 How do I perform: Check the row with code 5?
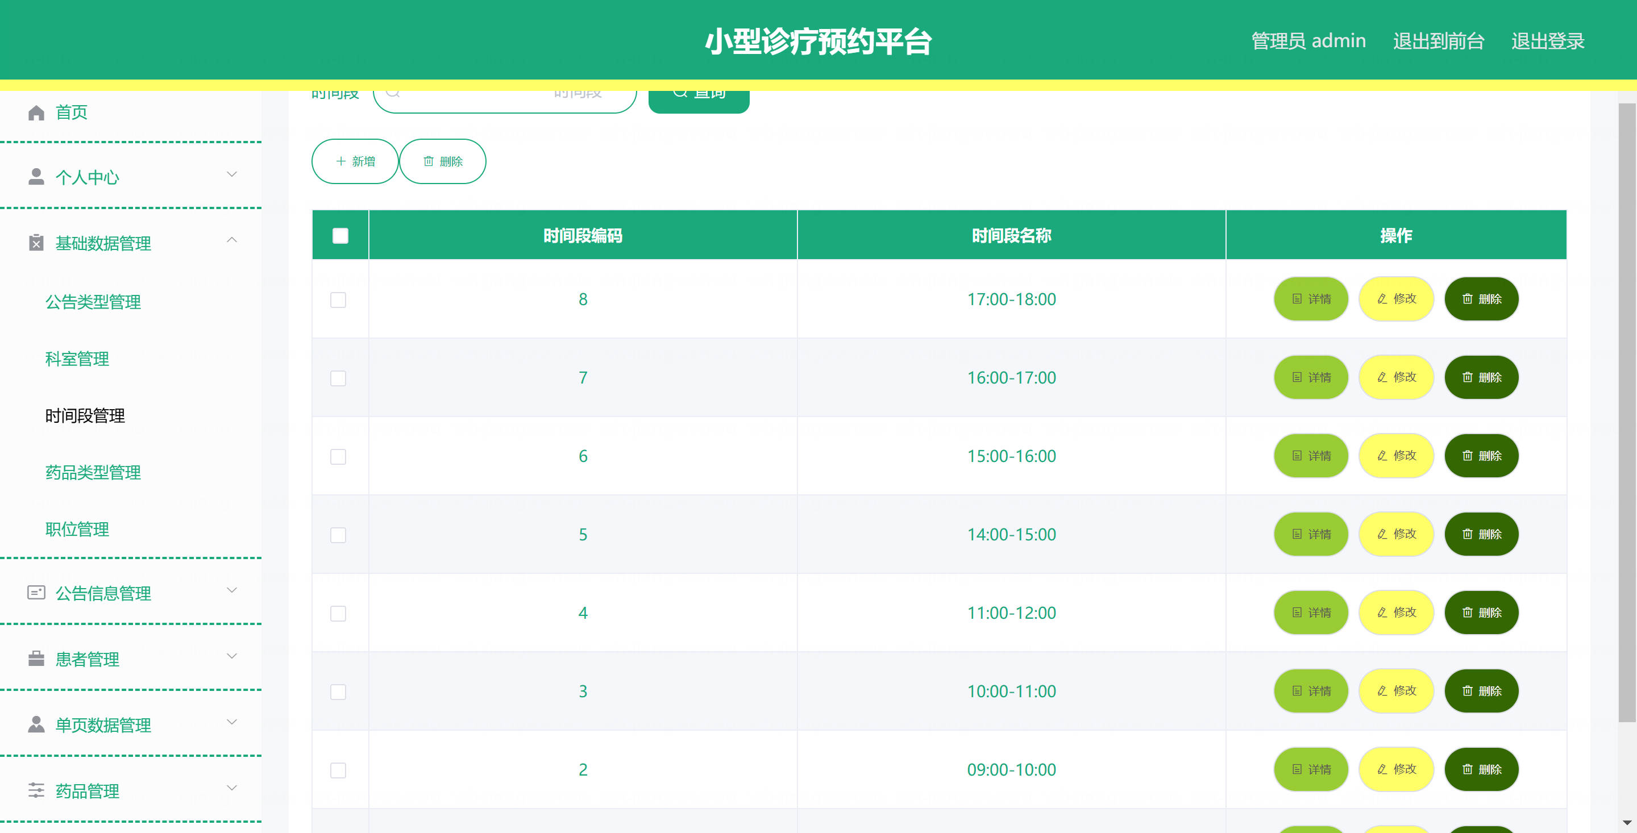338,535
